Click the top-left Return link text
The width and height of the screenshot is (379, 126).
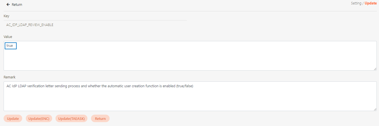coord(17,5)
